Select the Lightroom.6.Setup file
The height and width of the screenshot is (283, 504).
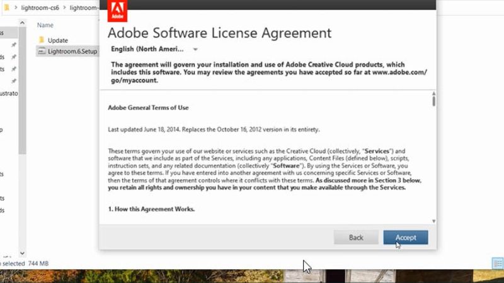click(72, 51)
